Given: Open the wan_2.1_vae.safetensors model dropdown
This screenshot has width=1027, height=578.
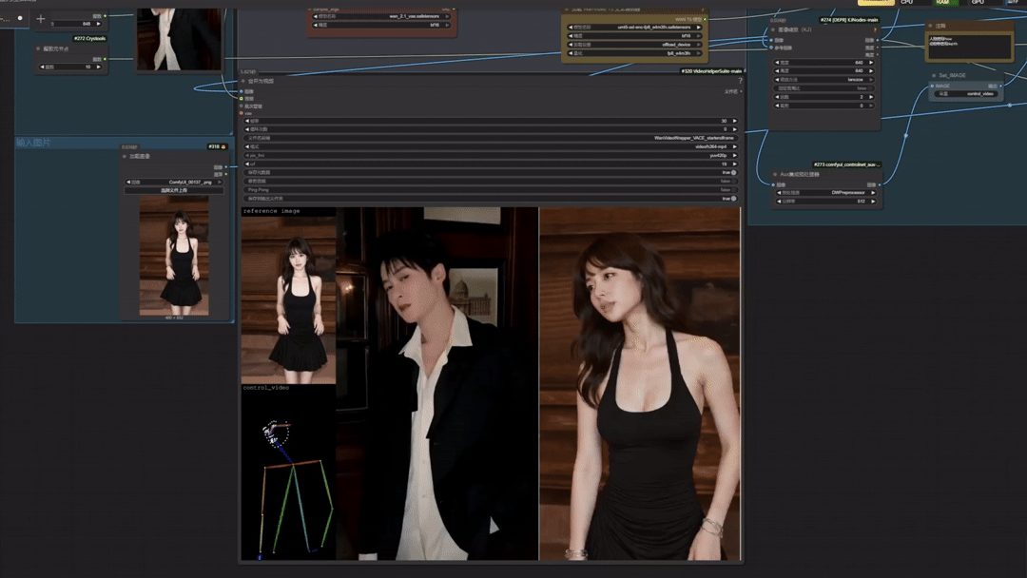Looking at the screenshot, I should 382,16.
